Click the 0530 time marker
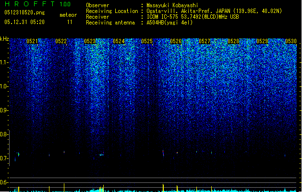Viewport: 302px width, 192px height. click(291, 41)
